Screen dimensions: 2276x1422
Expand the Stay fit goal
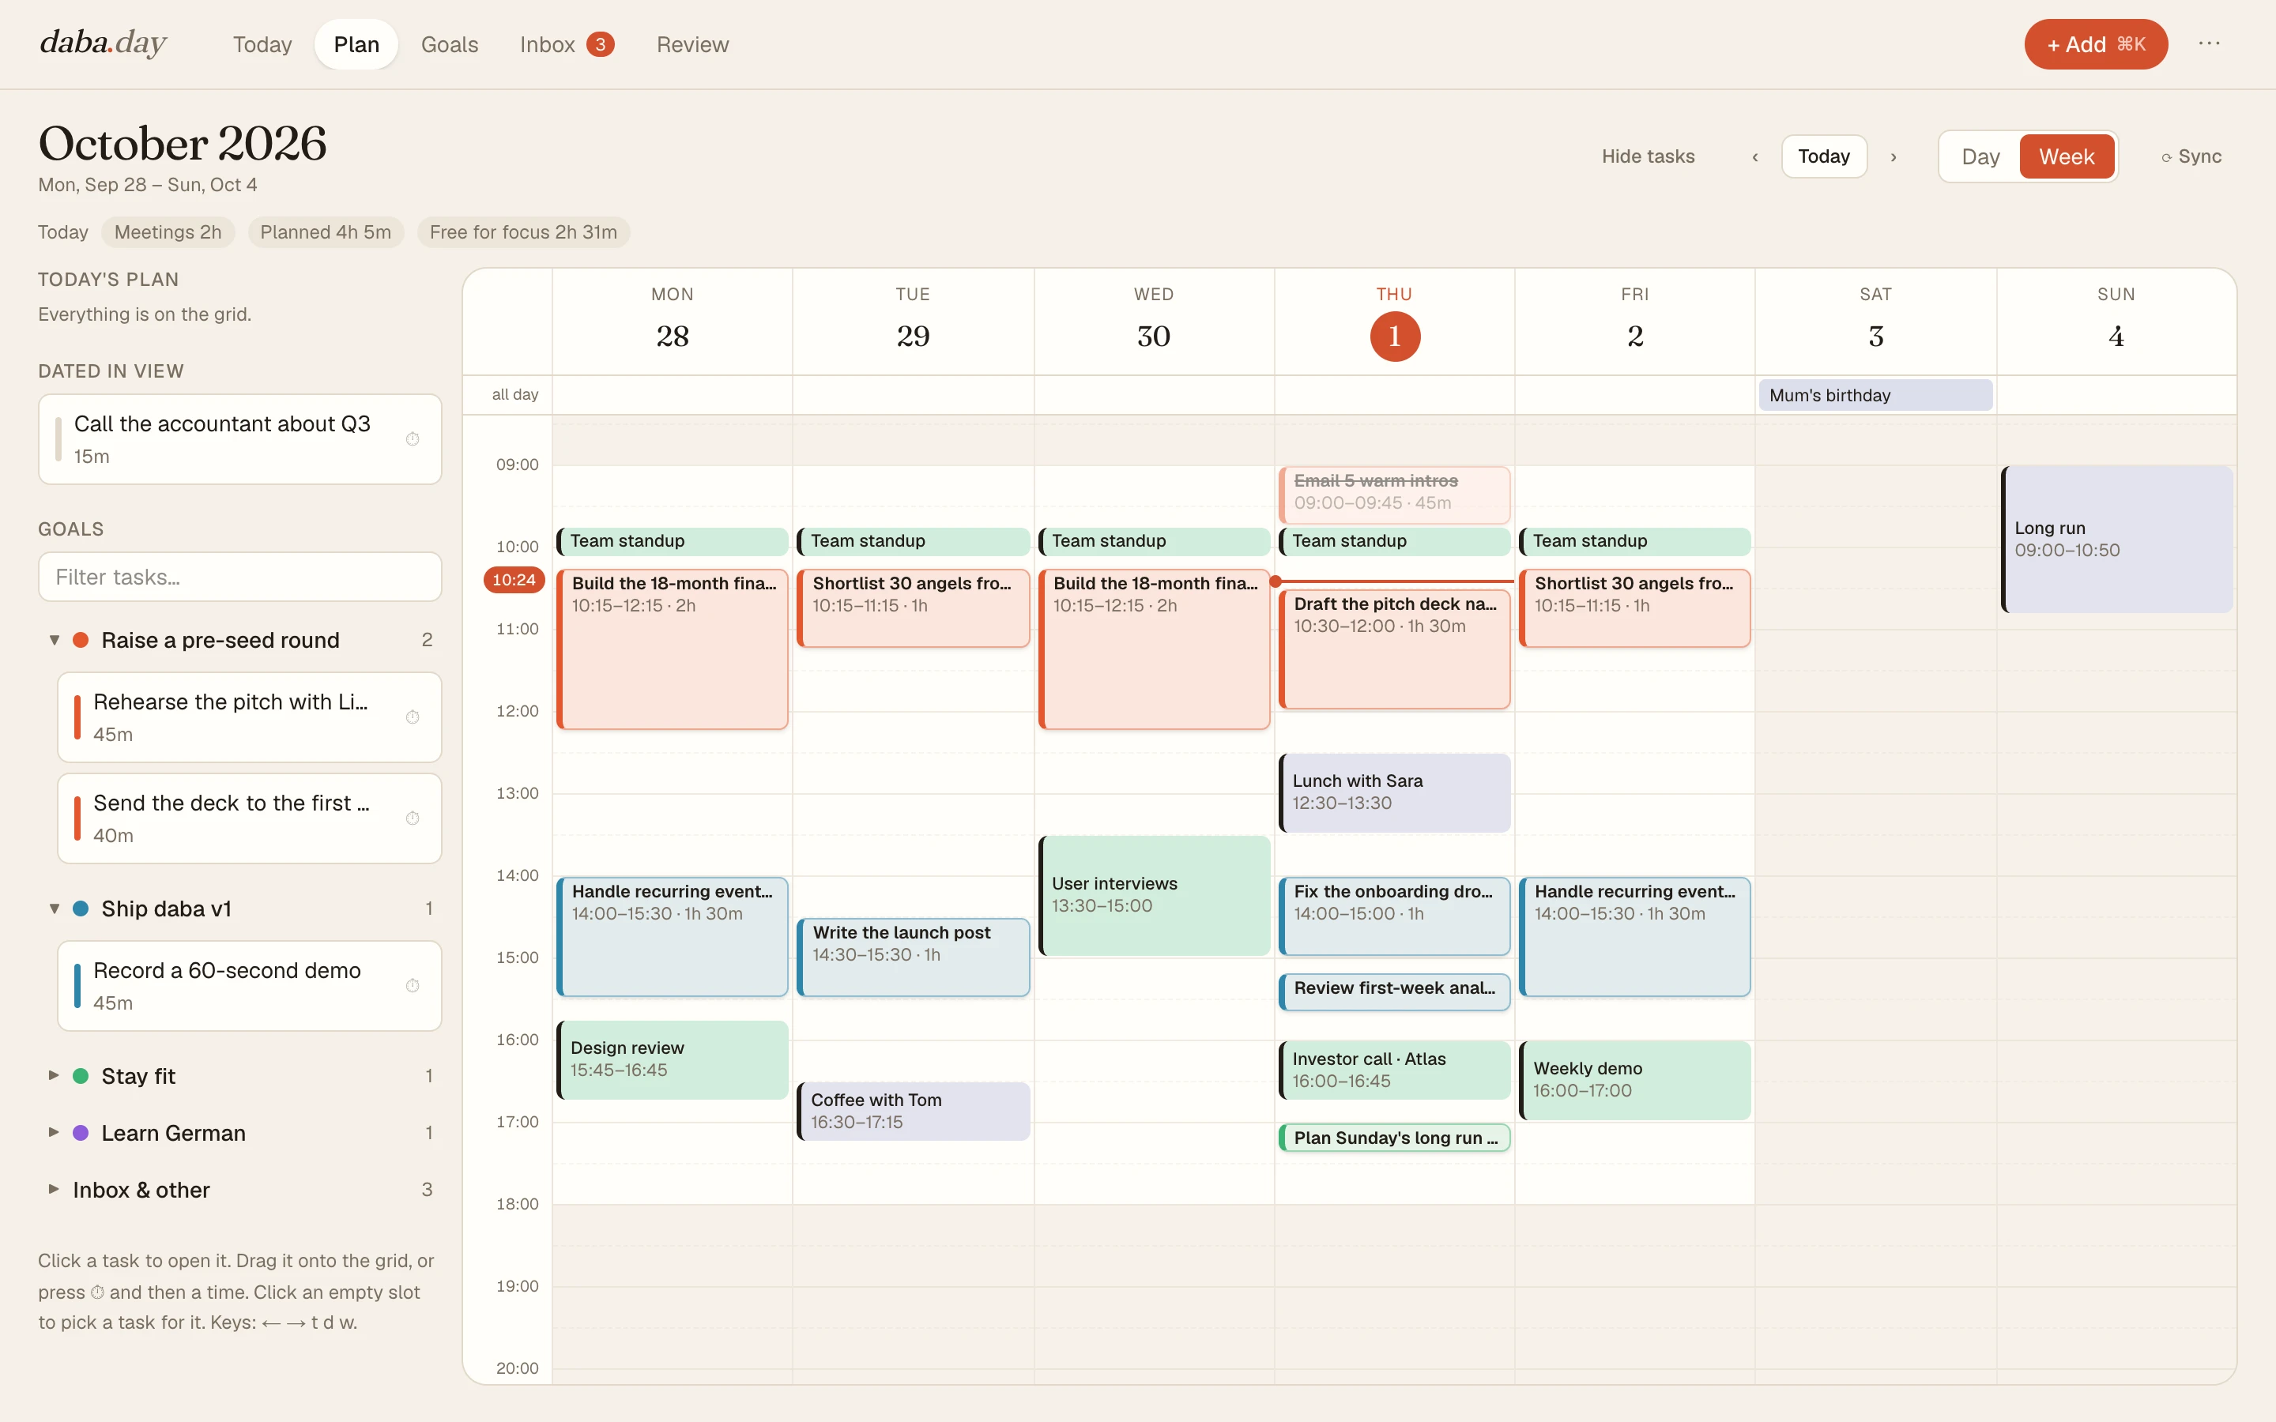coord(54,1075)
